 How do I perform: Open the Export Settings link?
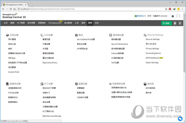click(x=152, y=62)
